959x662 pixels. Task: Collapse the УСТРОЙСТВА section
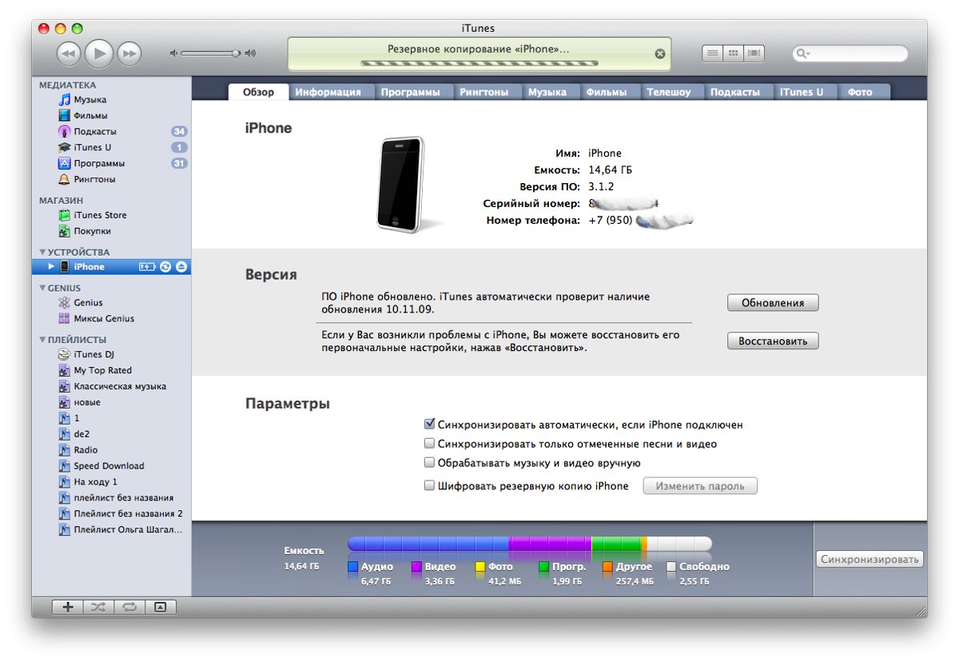point(42,253)
